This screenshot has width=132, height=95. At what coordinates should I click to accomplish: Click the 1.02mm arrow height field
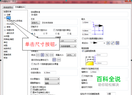coord(87,22)
